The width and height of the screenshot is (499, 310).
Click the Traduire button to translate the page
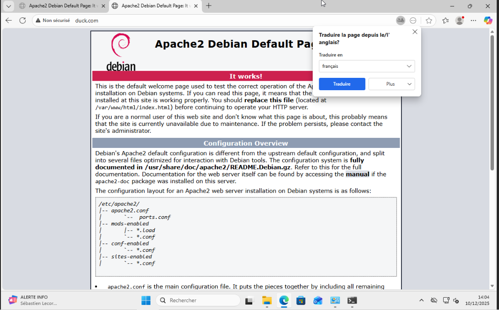tap(342, 84)
